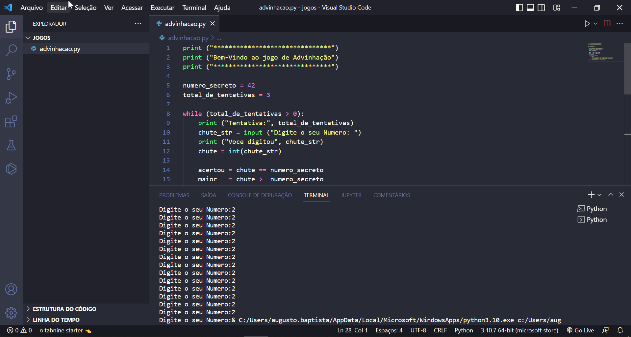This screenshot has height=337, width=631.
Task: Toggle primary side bar visibility
Action: coord(519,8)
